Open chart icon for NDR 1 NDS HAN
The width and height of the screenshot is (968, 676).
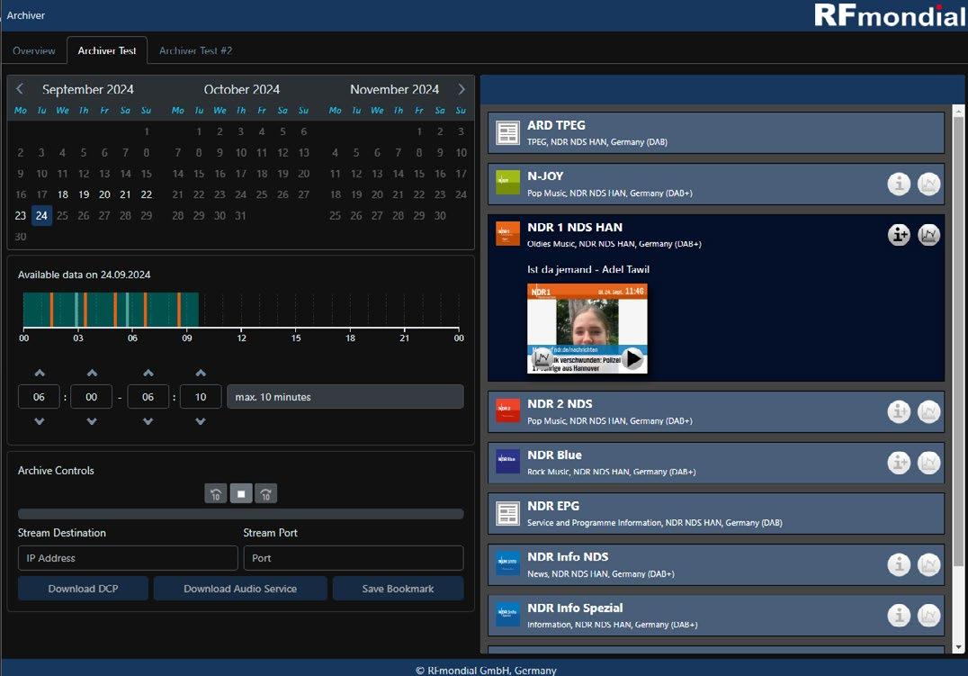(928, 235)
